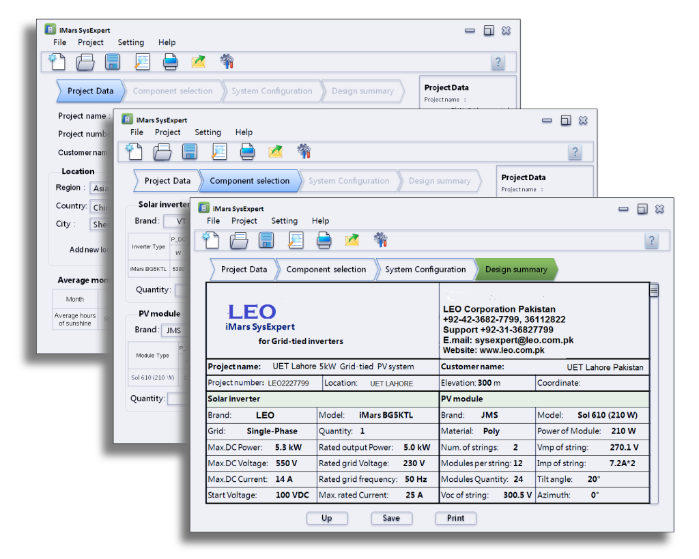
Task: Click the open folder icon in the rearmost Project Data window
Action: coord(85,62)
